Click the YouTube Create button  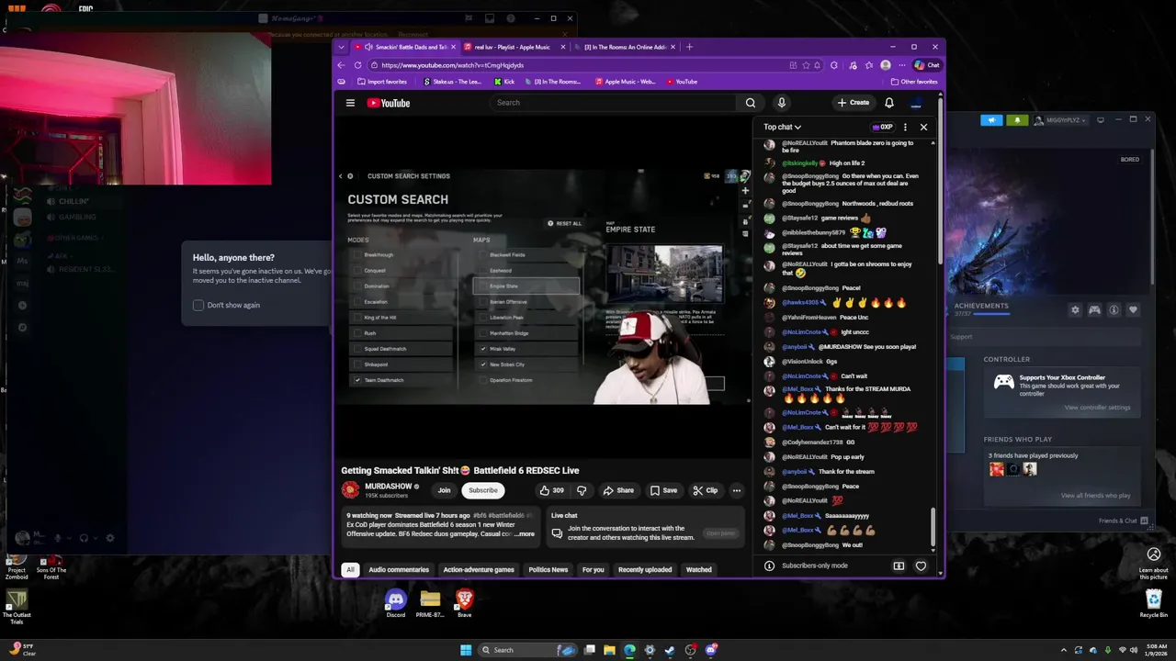(x=854, y=103)
